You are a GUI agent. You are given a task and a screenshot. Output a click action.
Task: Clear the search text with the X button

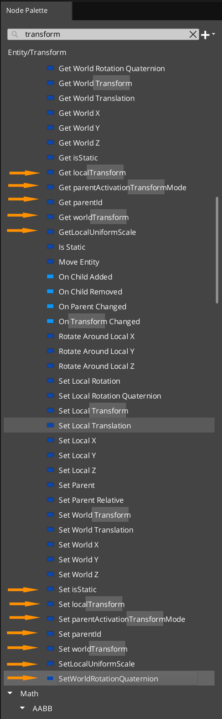[193, 34]
